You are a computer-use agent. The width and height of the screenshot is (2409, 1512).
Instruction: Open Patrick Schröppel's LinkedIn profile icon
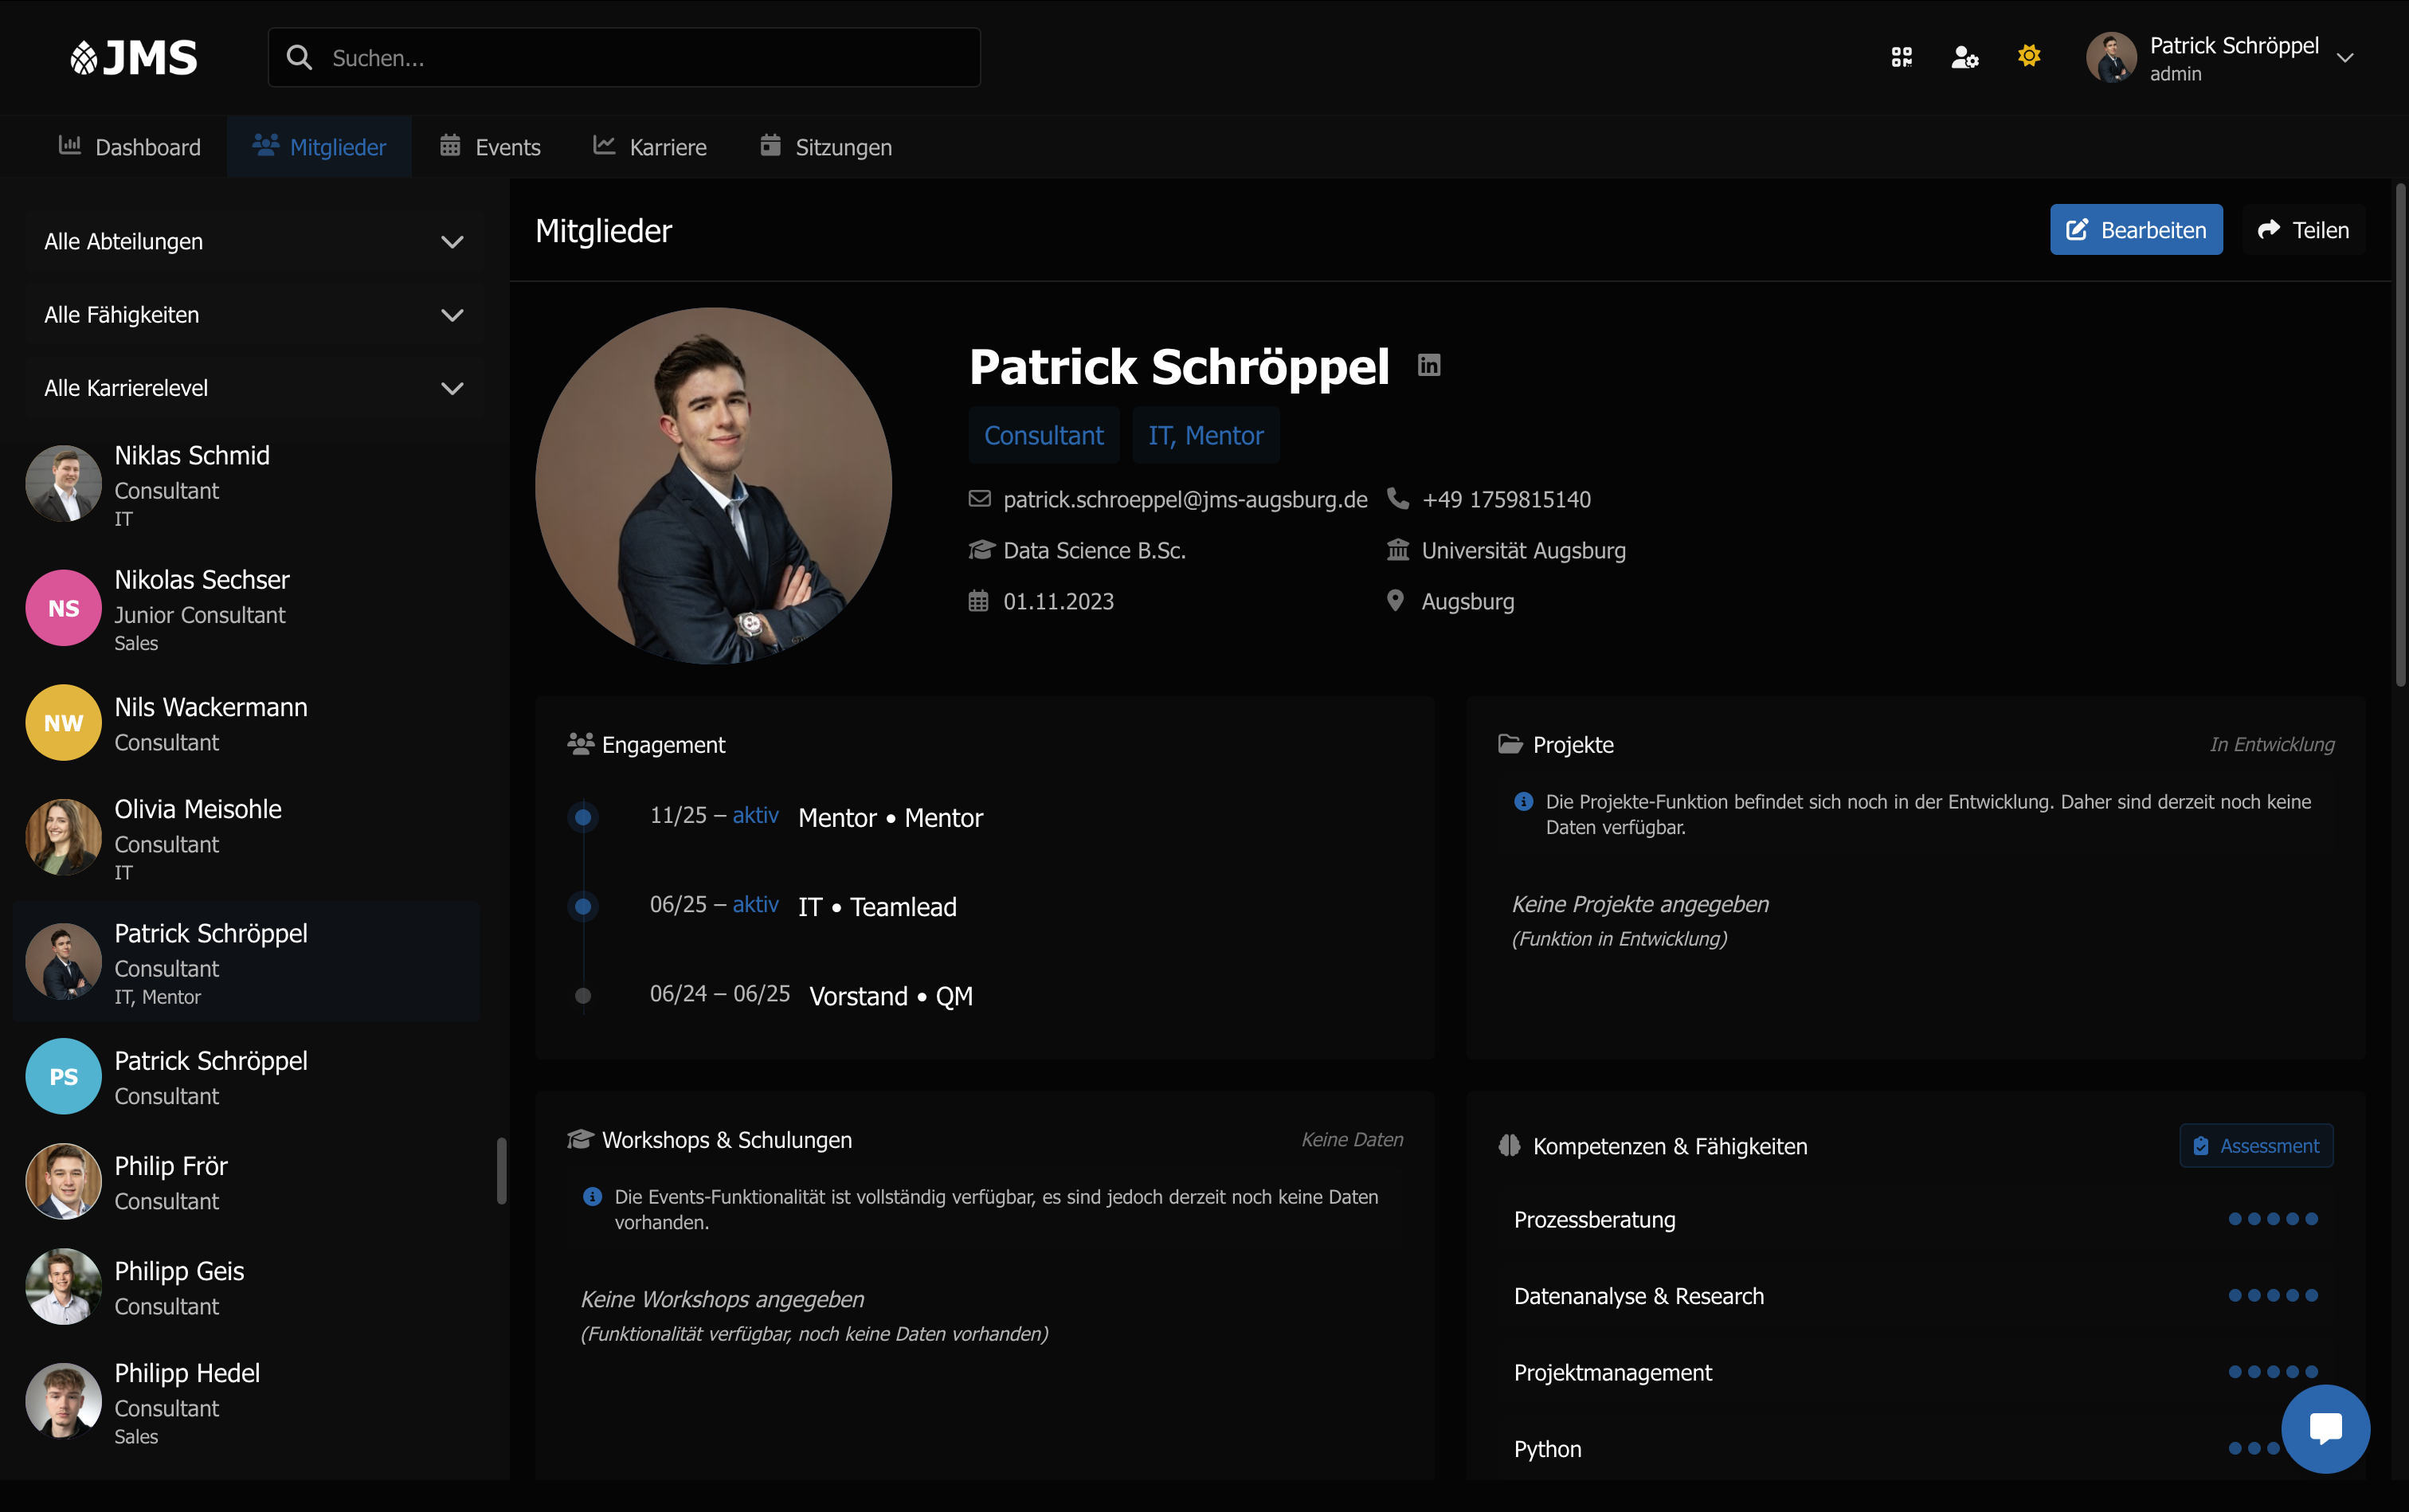point(1429,365)
